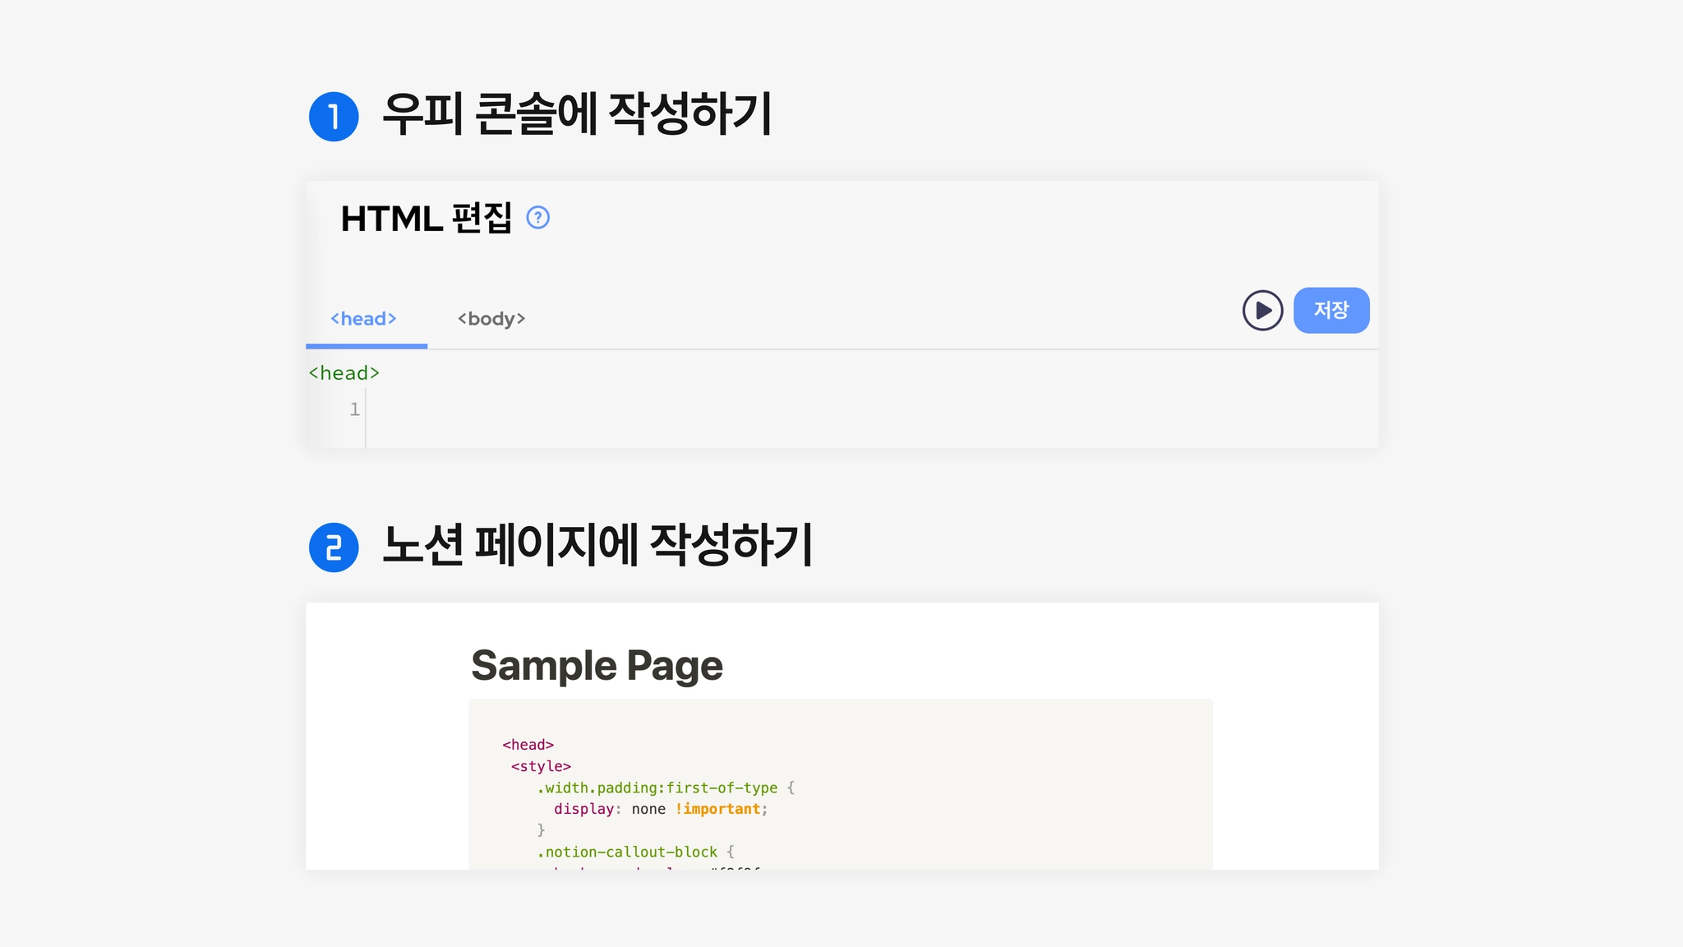Click the HTML 편집 heading text

(x=426, y=219)
